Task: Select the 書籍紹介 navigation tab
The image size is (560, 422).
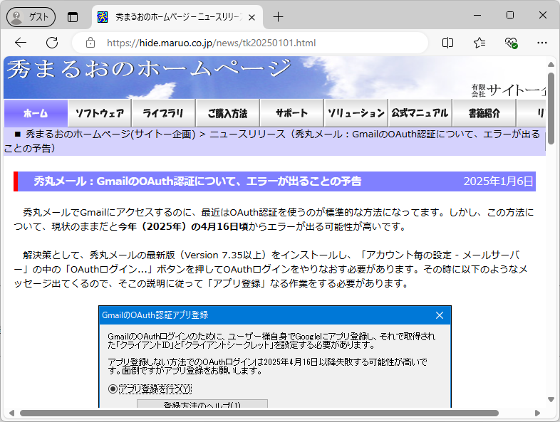Action: click(x=484, y=113)
